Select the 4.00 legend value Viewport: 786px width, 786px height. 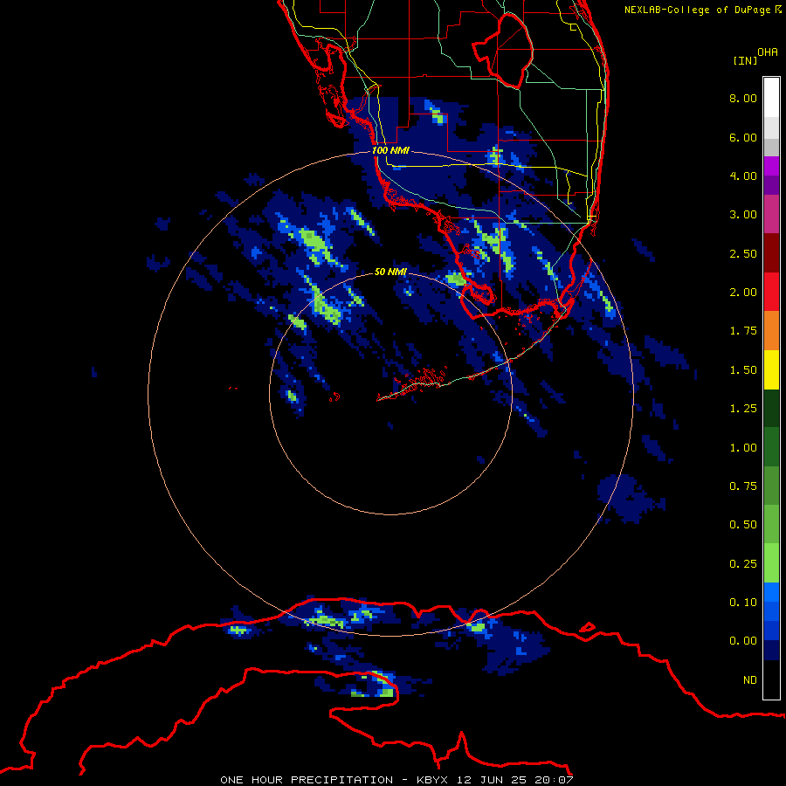click(743, 176)
